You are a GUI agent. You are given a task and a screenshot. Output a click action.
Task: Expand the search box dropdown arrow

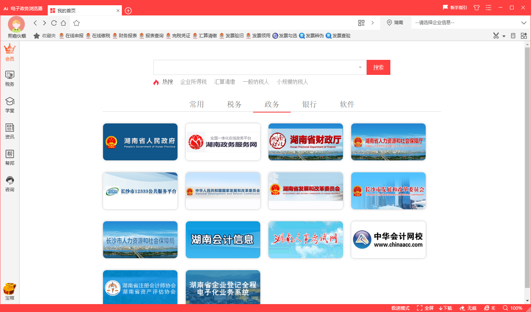point(360,67)
